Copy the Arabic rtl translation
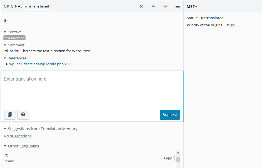The width and height of the screenshot is (264, 168). click(x=168, y=158)
